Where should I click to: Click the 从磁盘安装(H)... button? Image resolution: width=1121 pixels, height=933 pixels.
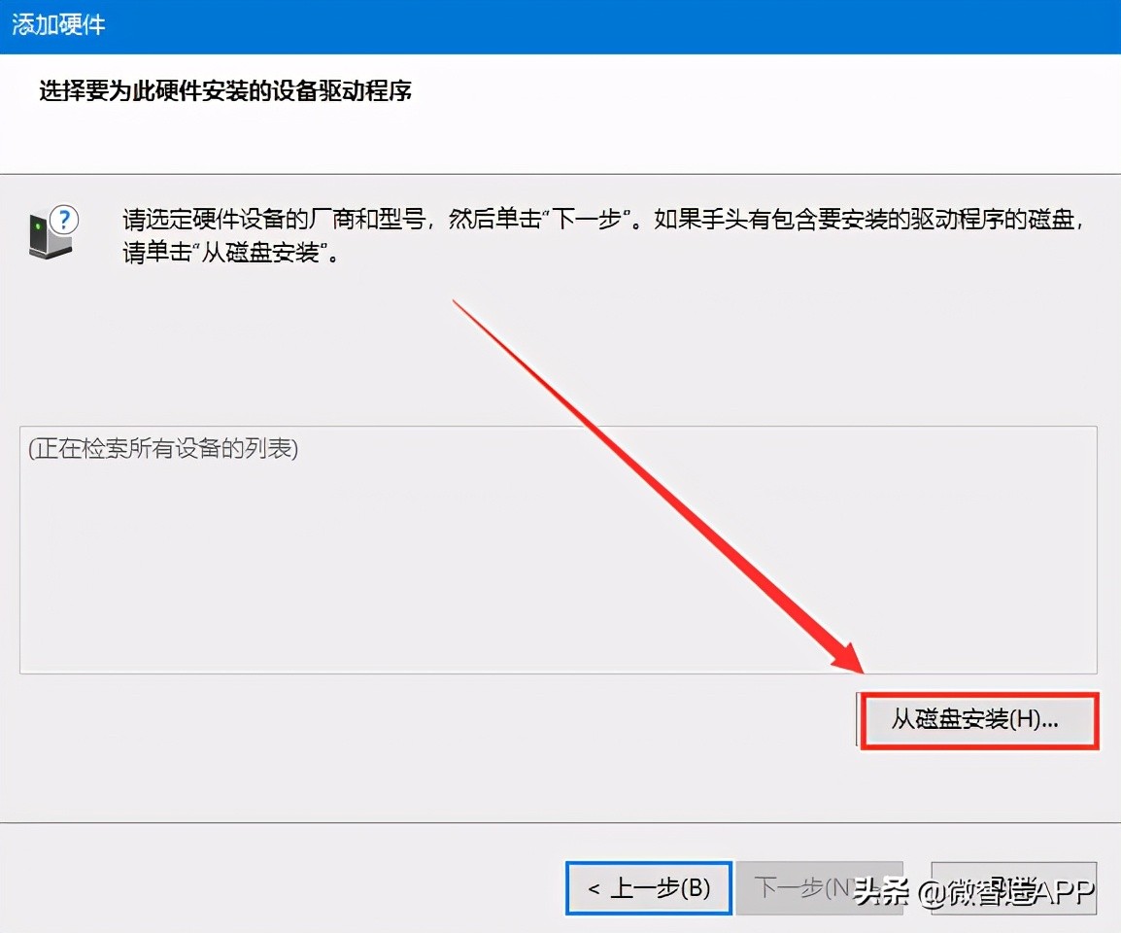click(x=978, y=720)
